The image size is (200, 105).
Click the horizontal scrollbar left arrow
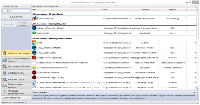pyautogui.click(x=33, y=89)
